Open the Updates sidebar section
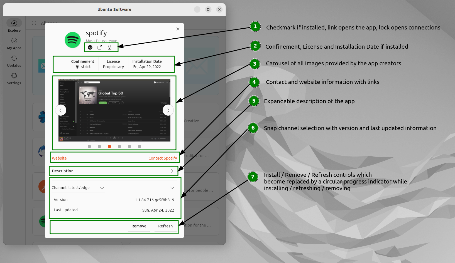Viewport: 455px width, 263px height. [14, 61]
